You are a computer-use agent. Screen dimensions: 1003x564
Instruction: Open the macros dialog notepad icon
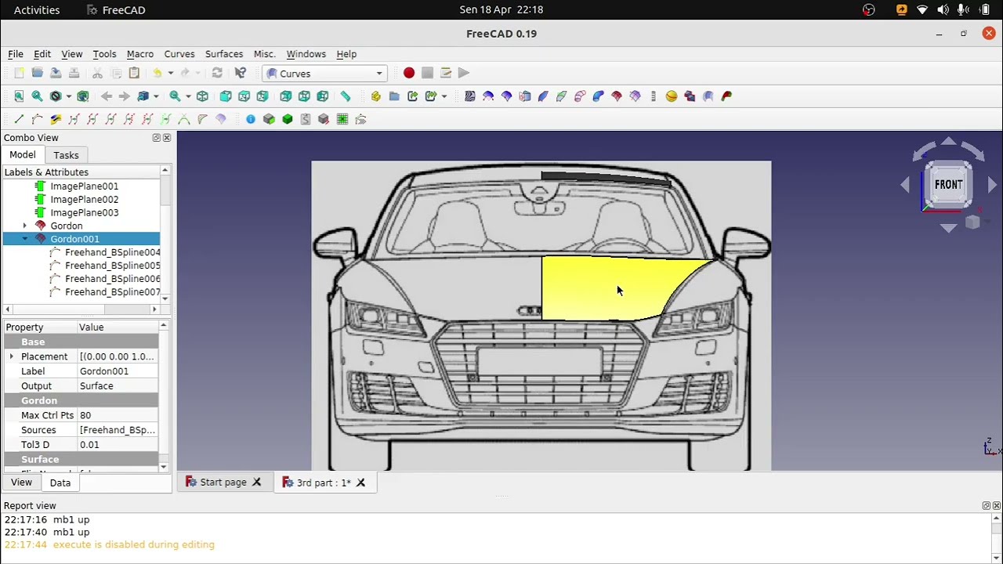coord(446,73)
